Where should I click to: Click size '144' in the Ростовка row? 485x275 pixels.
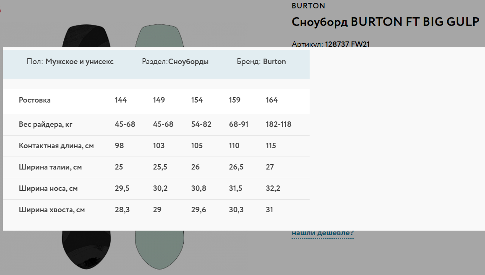pos(121,100)
